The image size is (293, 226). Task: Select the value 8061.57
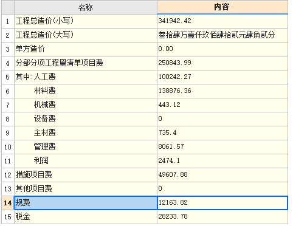click(222, 147)
